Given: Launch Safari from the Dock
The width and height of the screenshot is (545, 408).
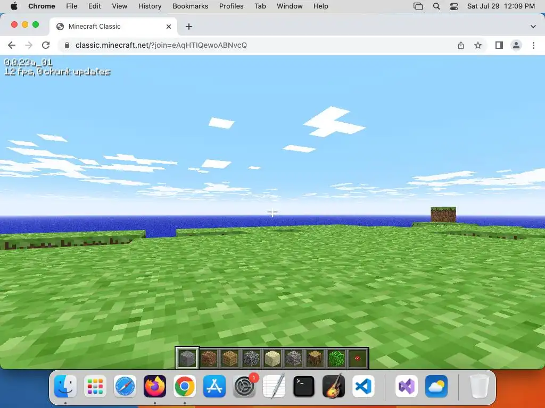Looking at the screenshot, I should [x=125, y=386].
